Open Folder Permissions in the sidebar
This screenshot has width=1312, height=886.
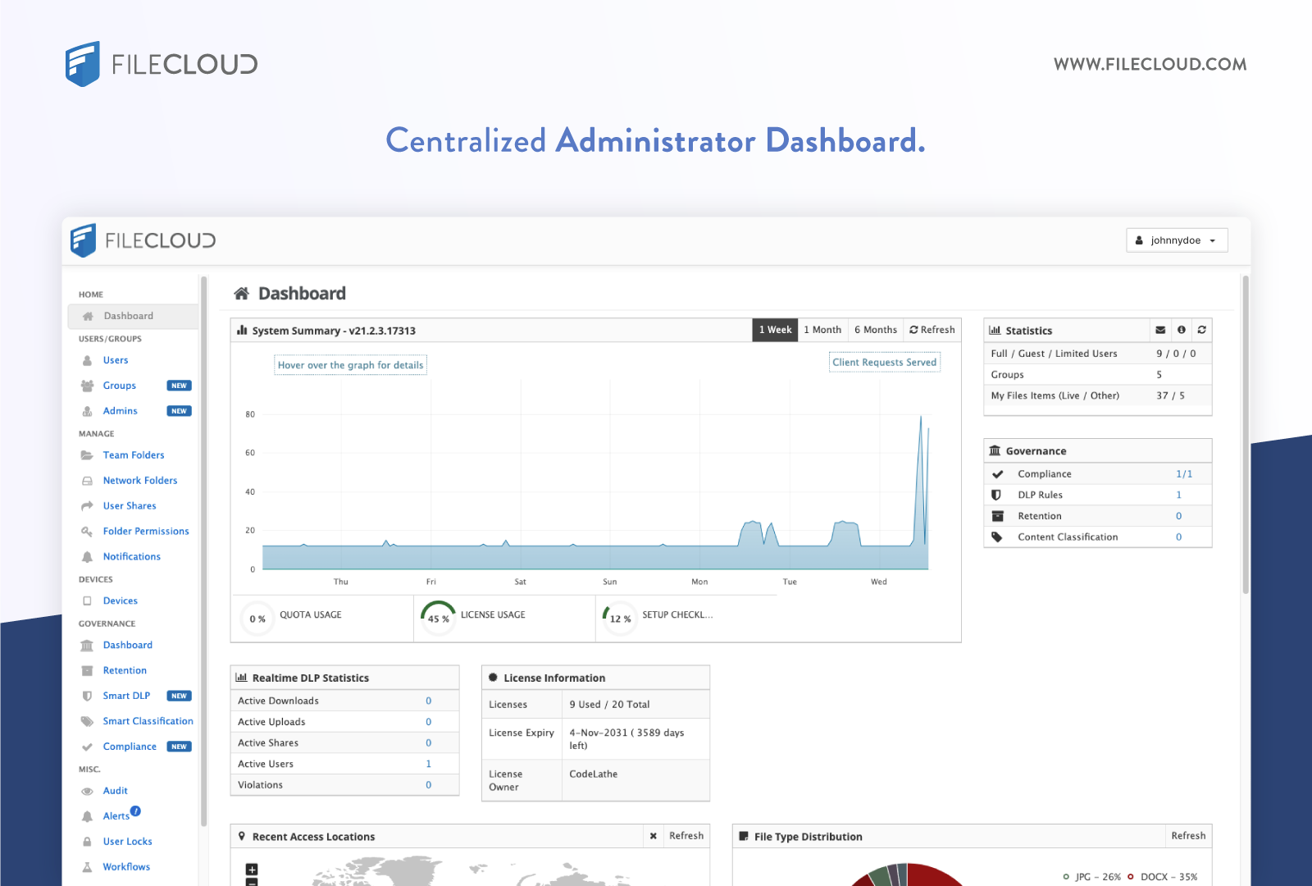pyautogui.click(x=146, y=532)
